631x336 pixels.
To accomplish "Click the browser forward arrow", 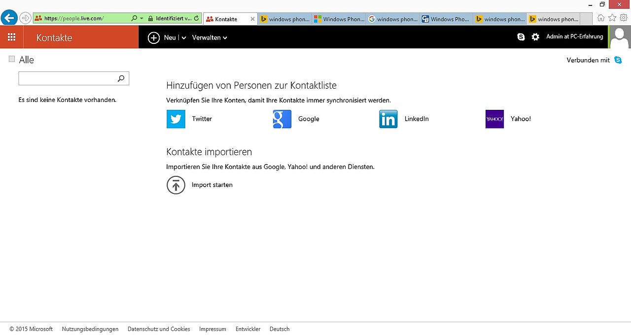I will tap(25, 18).
